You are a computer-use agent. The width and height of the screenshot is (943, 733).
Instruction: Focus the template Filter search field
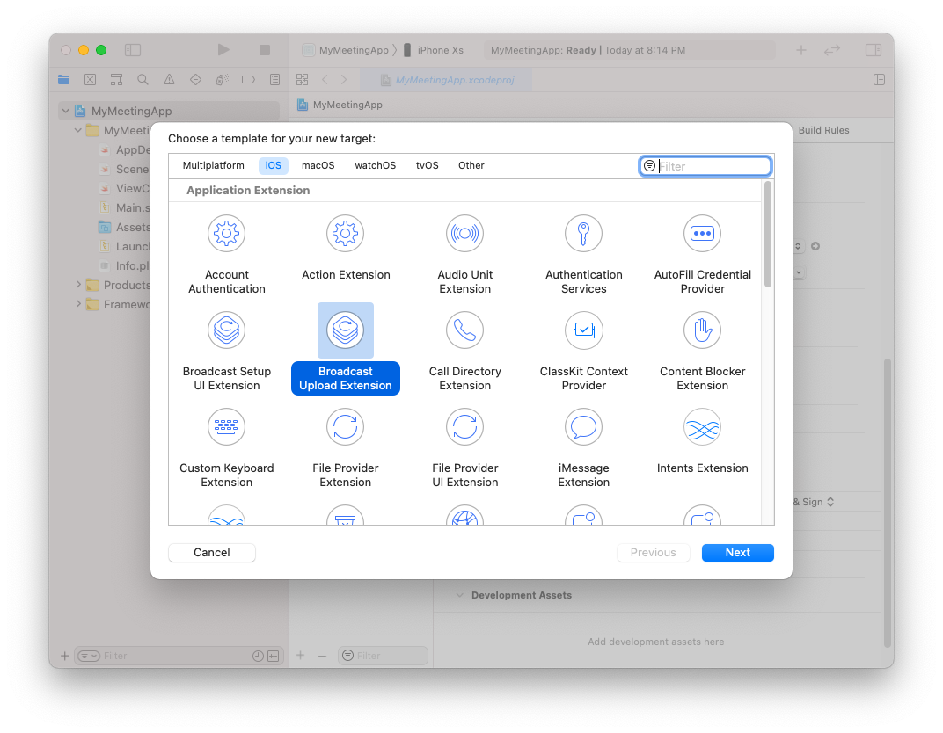tap(705, 166)
